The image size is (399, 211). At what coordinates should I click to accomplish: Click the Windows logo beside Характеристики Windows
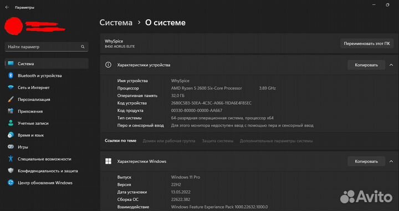(108, 161)
